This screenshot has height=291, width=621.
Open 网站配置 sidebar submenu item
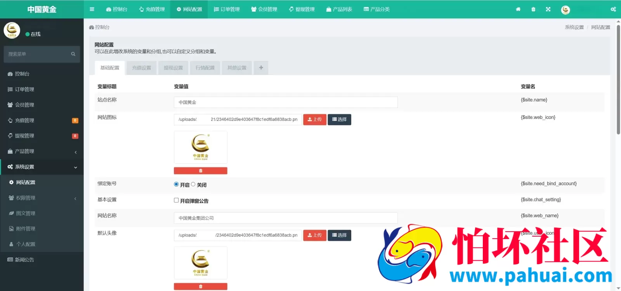[42, 182]
